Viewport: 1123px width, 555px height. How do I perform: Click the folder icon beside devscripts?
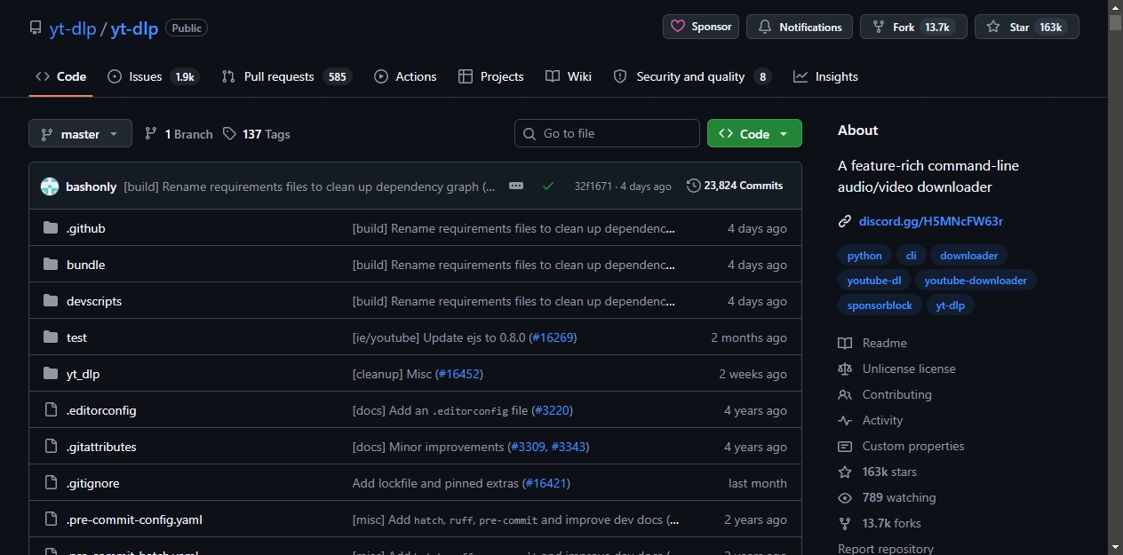point(51,301)
